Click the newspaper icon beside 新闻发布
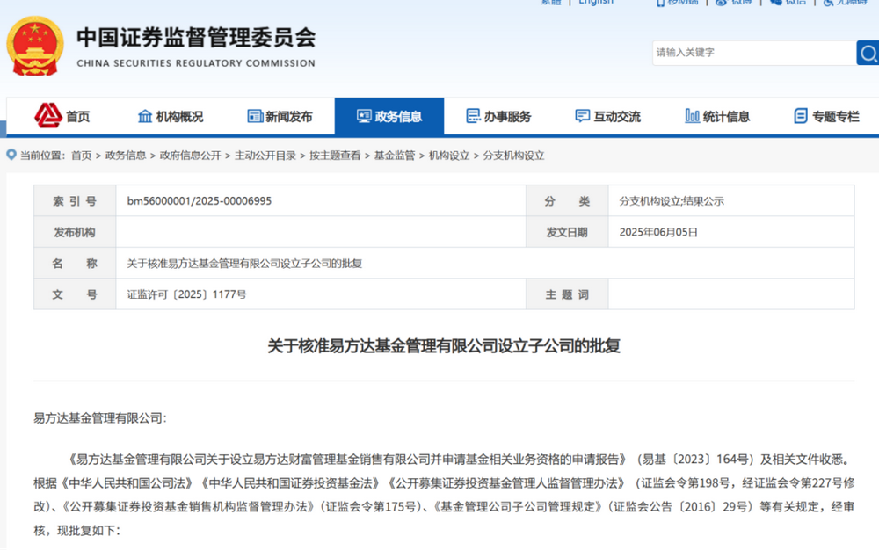The height and width of the screenshot is (551, 879). (x=255, y=116)
